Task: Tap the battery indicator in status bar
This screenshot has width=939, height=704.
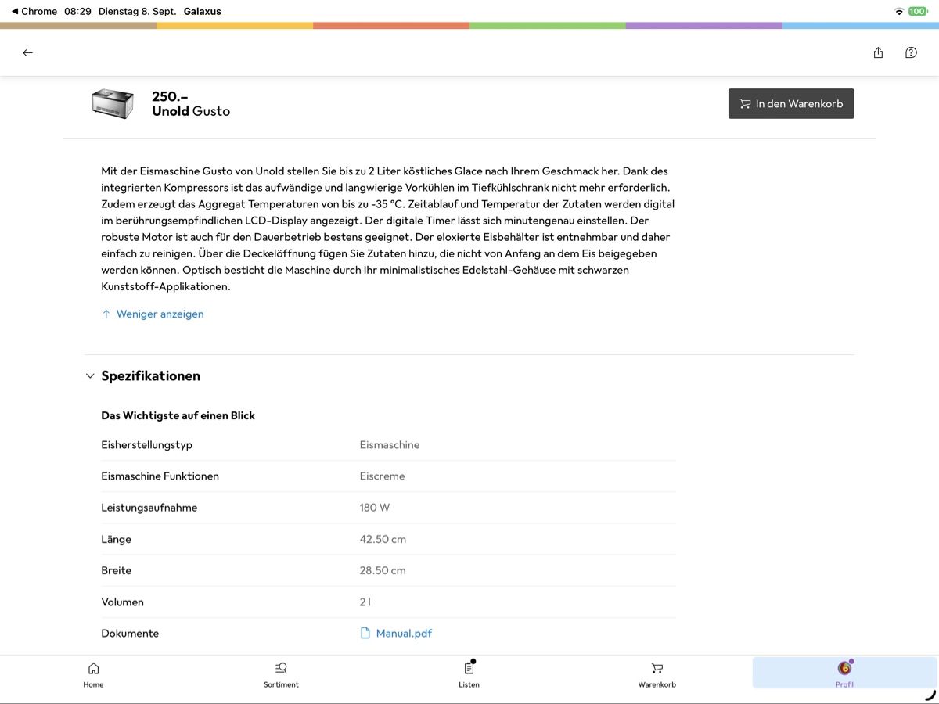Action: coord(918,11)
